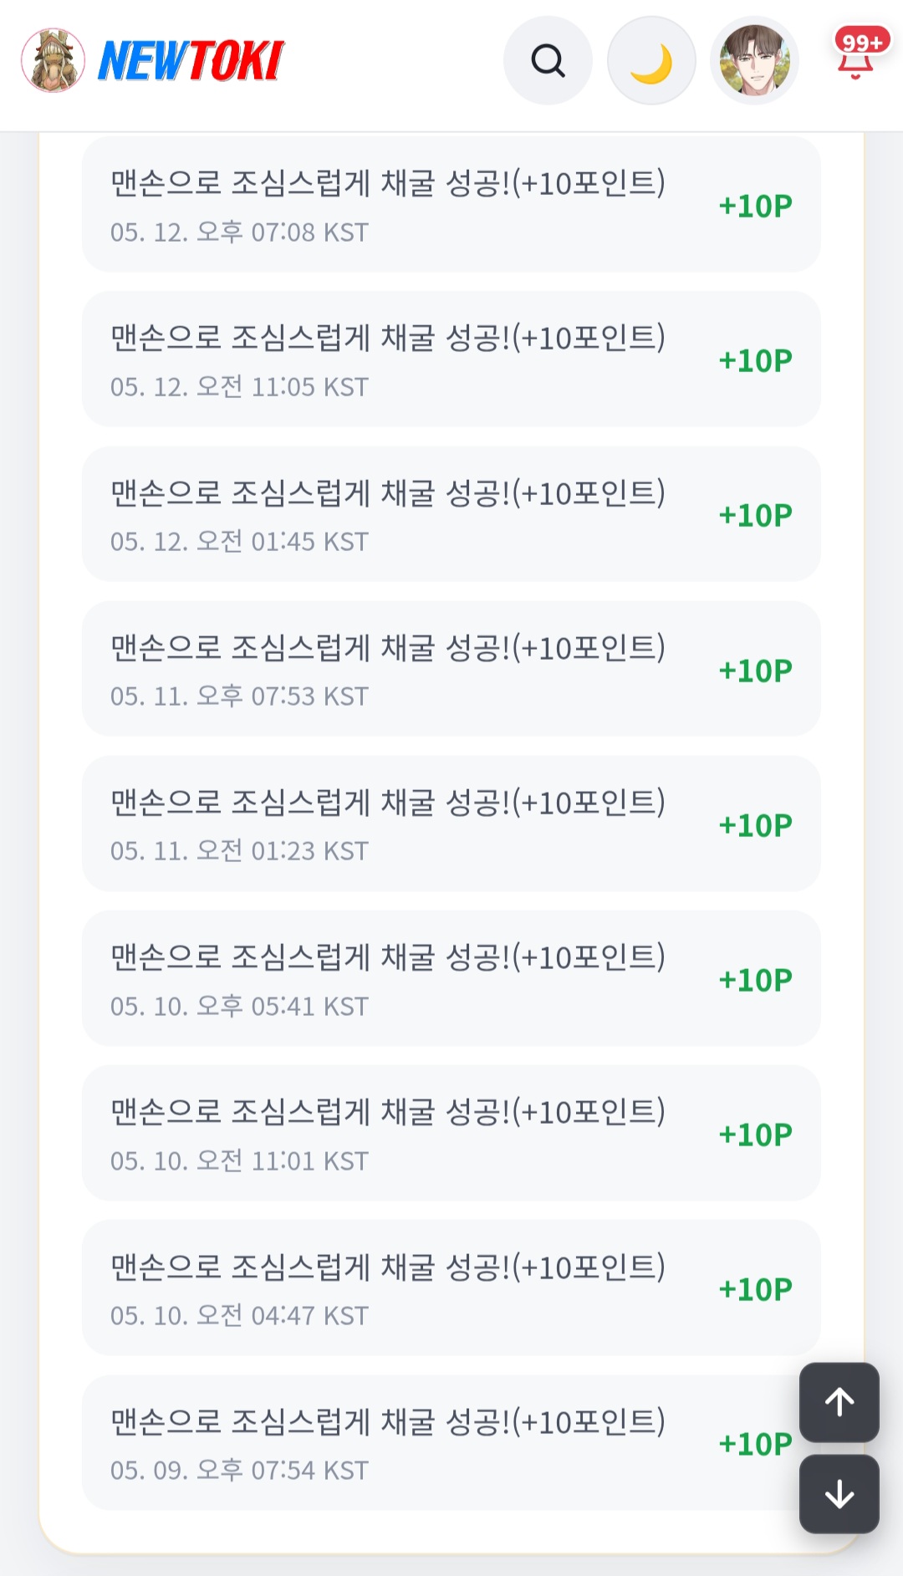This screenshot has height=1576, width=903.
Task: Open the search magnifier icon
Action: tap(548, 60)
